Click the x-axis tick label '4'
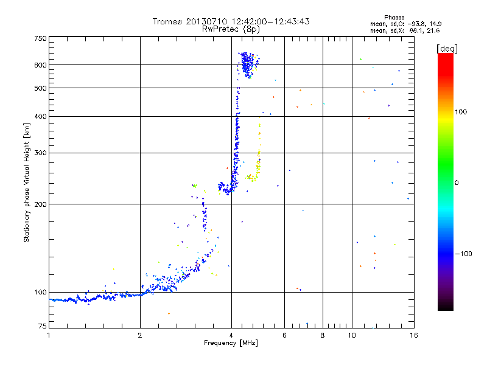The width and height of the screenshot is (487, 365). click(x=231, y=335)
